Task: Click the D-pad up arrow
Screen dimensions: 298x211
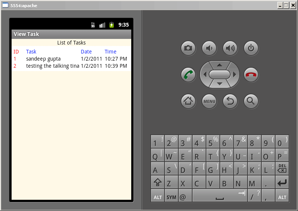Action: [220, 65]
